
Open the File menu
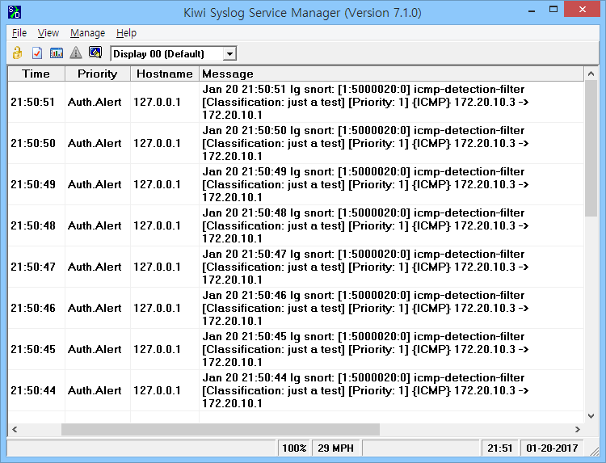click(19, 33)
